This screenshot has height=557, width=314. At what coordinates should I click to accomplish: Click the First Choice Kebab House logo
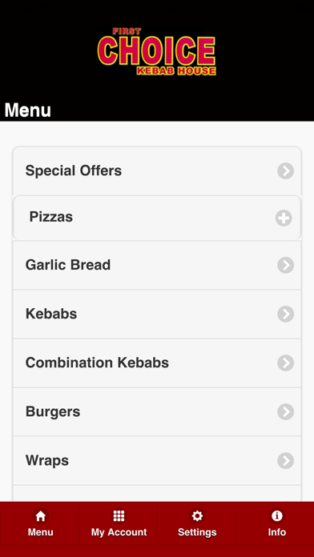(156, 51)
